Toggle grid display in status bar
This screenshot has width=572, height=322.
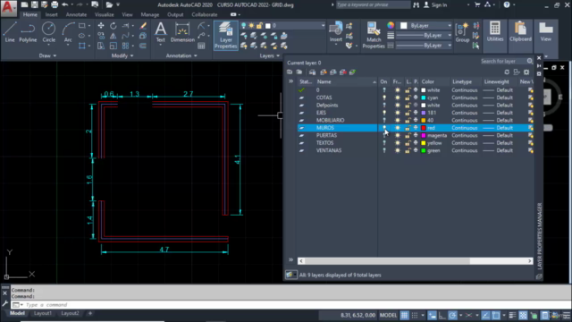click(404, 315)
